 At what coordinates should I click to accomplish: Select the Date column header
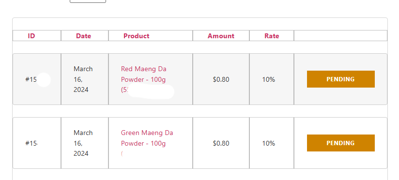[83, 36]
